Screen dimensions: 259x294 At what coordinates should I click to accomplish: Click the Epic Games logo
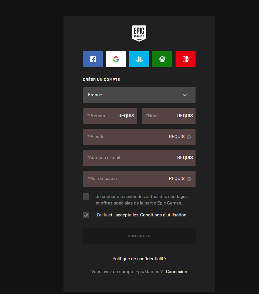pyautogui.click(x=139, y=33)
